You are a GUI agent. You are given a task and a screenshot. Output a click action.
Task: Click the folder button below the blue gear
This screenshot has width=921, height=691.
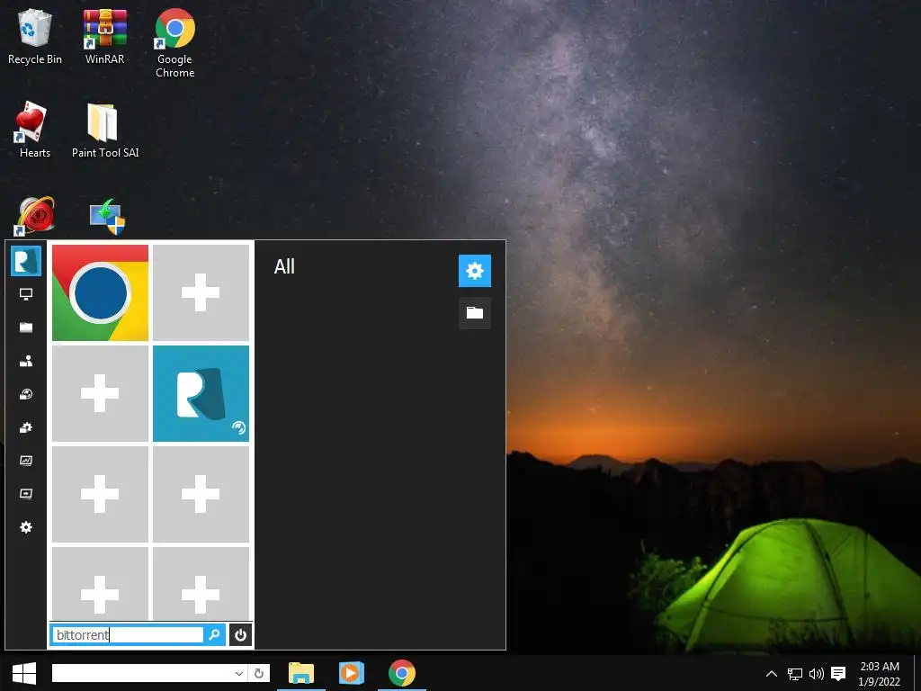click(x=475, y=312)
